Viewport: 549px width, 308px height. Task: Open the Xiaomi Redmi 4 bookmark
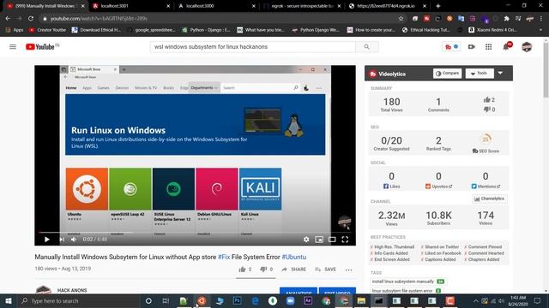(x=492, y=30)
